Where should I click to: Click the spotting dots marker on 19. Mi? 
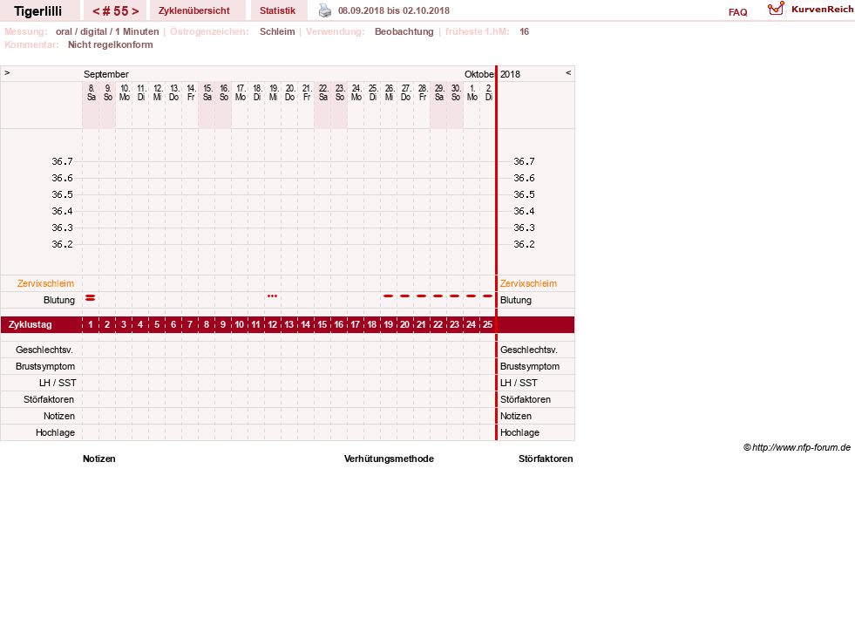click(x=272, y=296)
